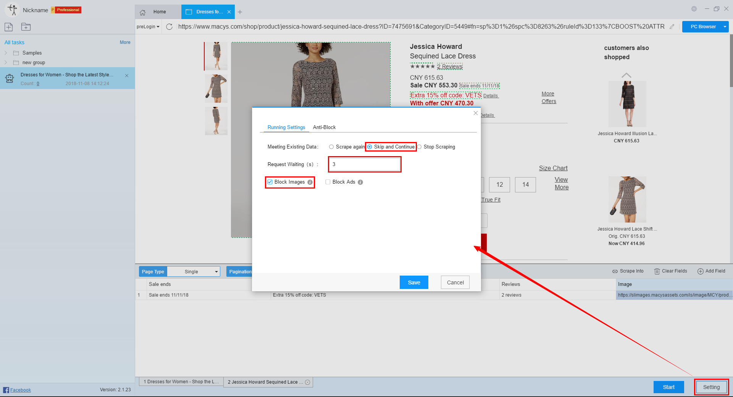Expand the new group folder

[6, 63]
